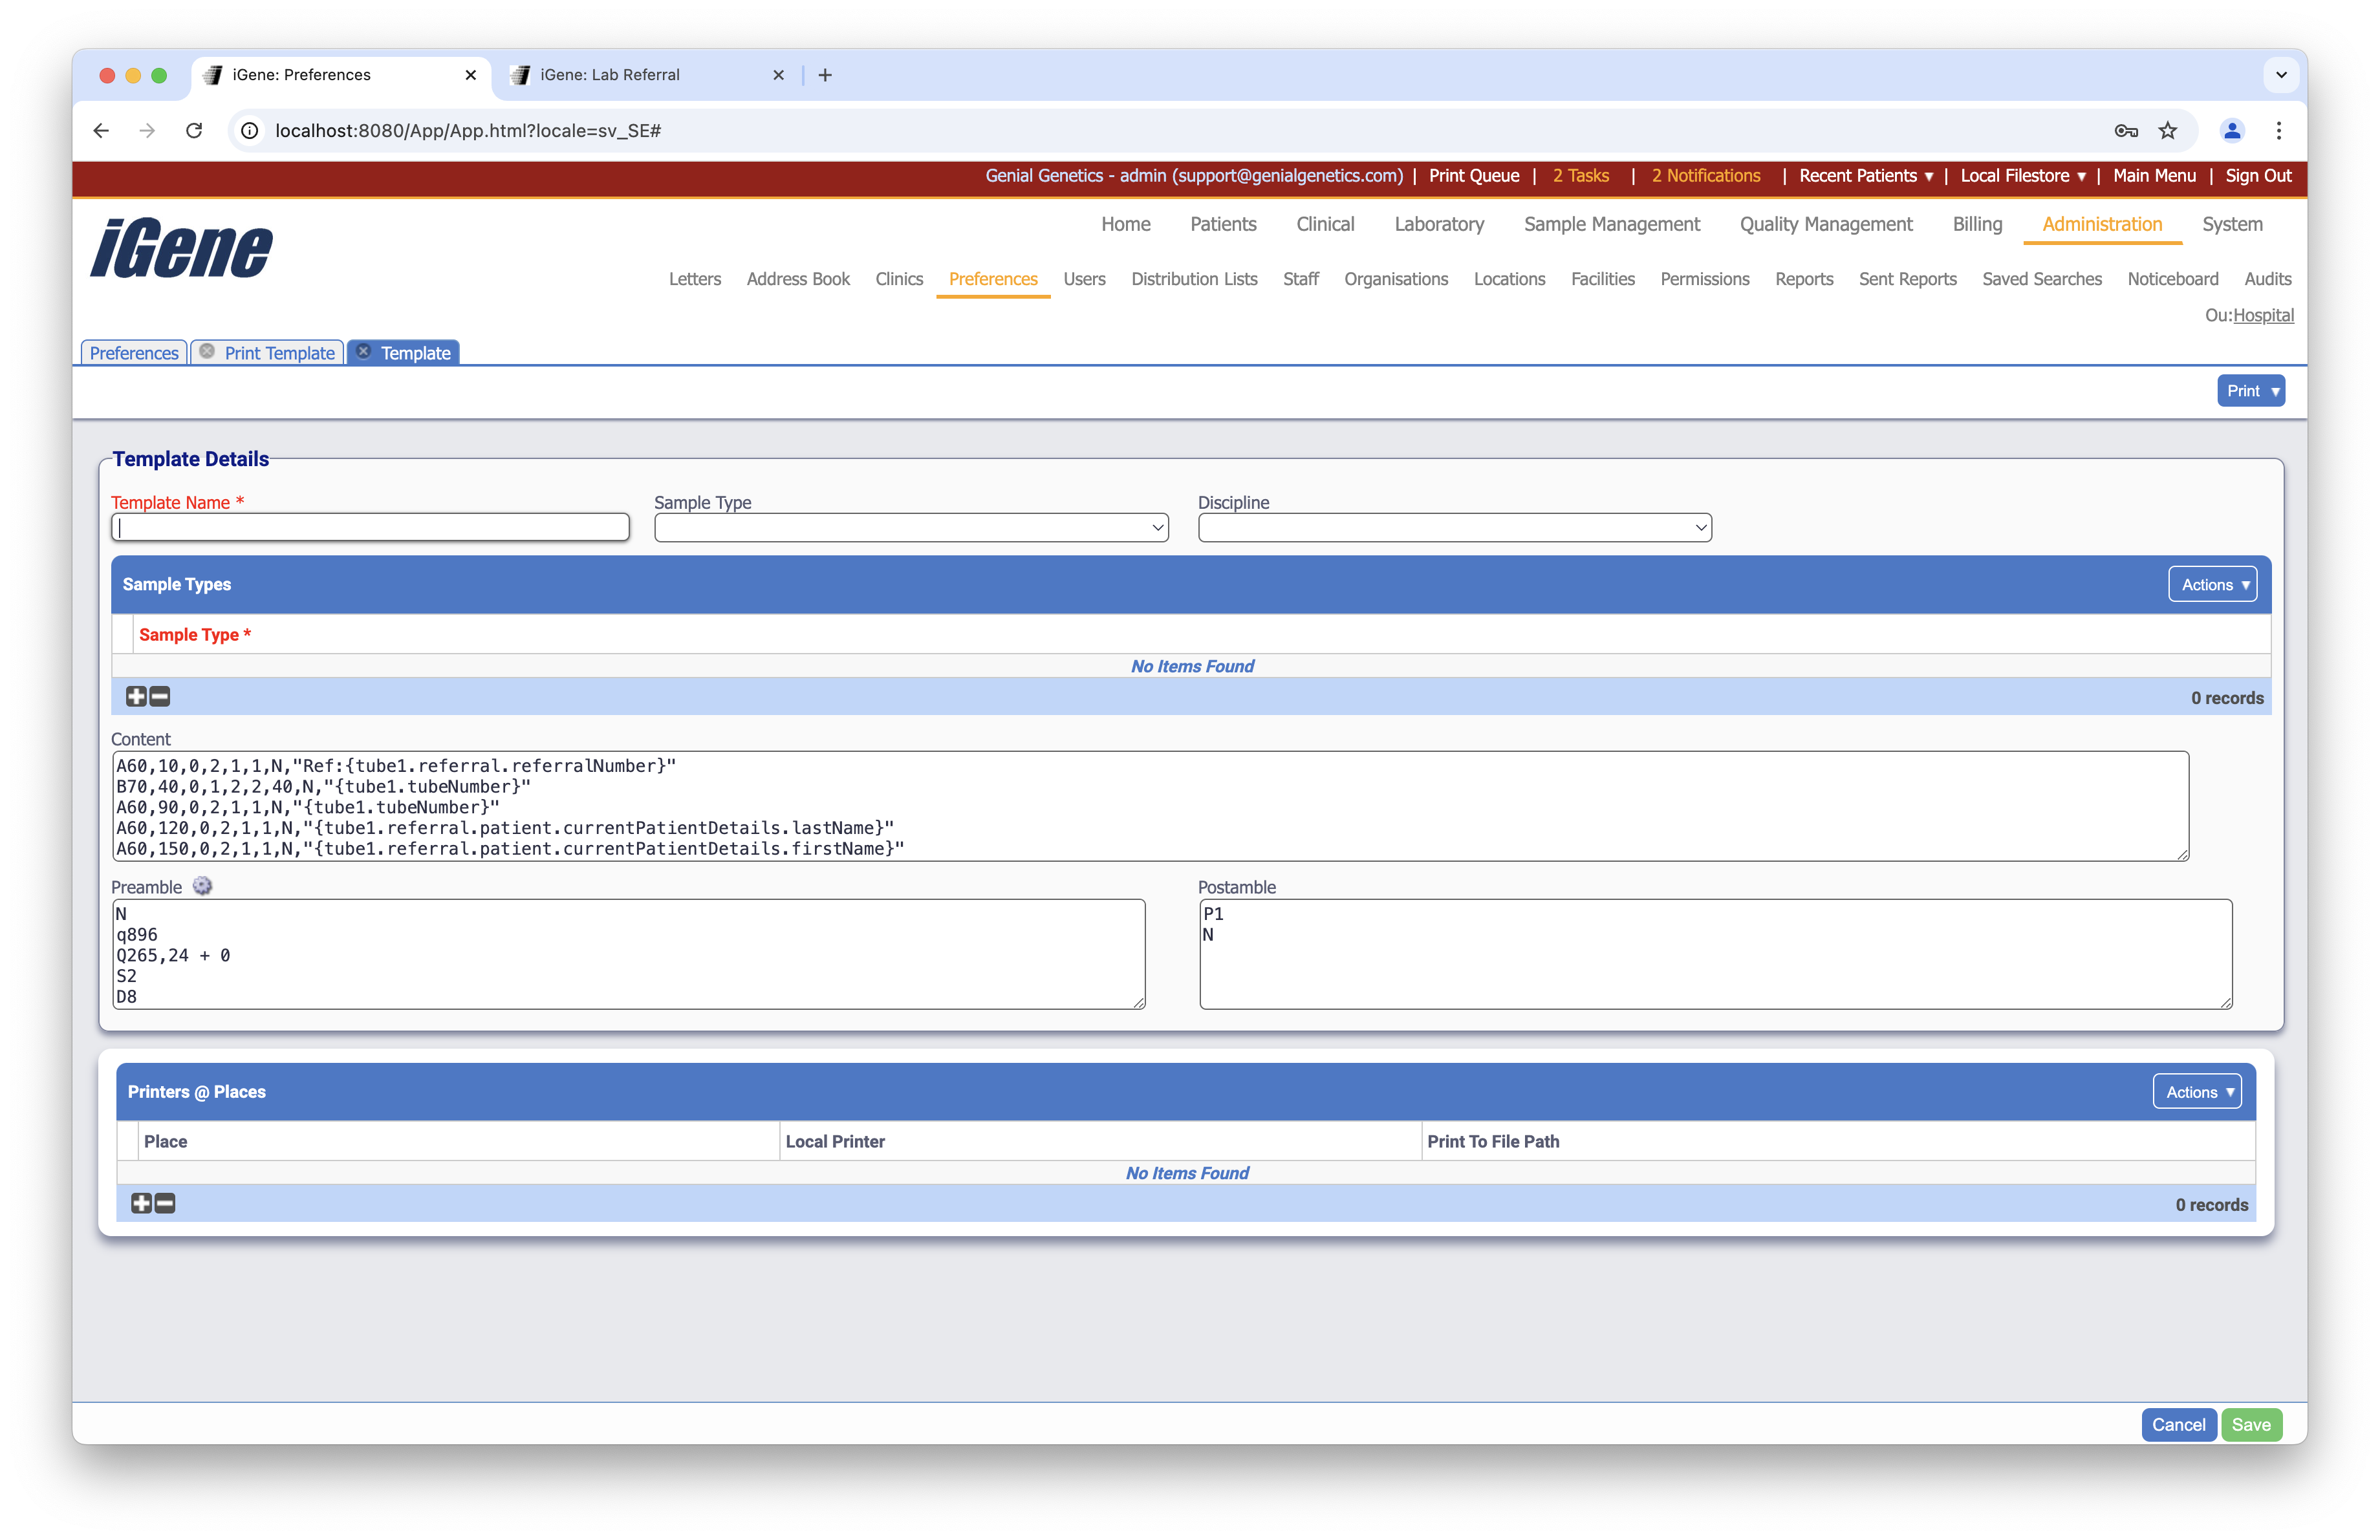Expand the Discipline dropdown

click(x=1454, y=528)
